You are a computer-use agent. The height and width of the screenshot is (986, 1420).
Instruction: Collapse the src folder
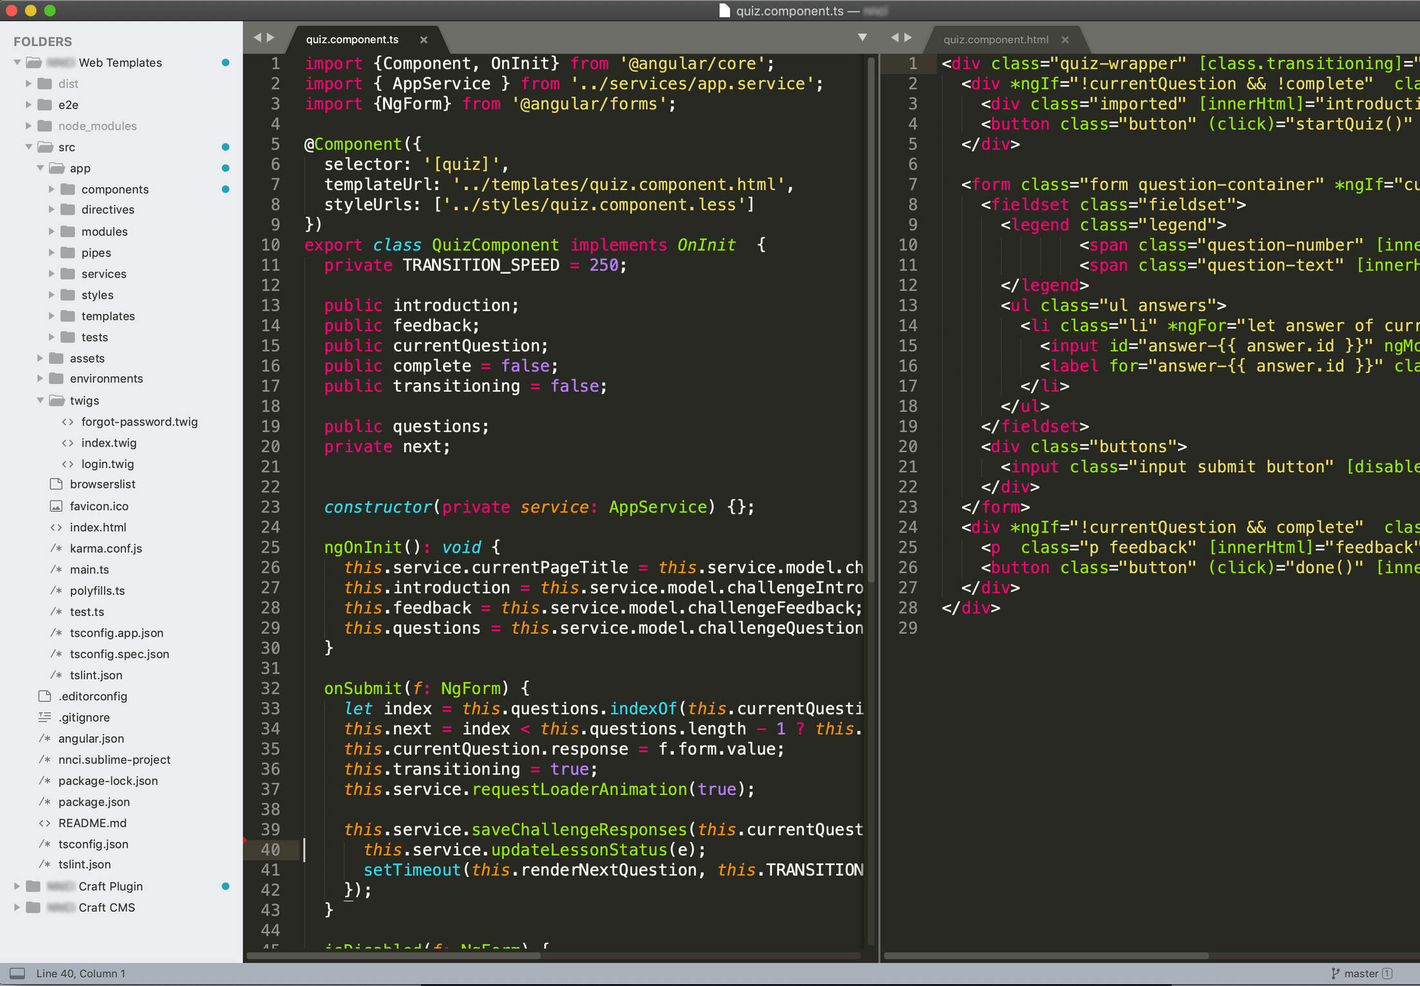coord(28,147)
